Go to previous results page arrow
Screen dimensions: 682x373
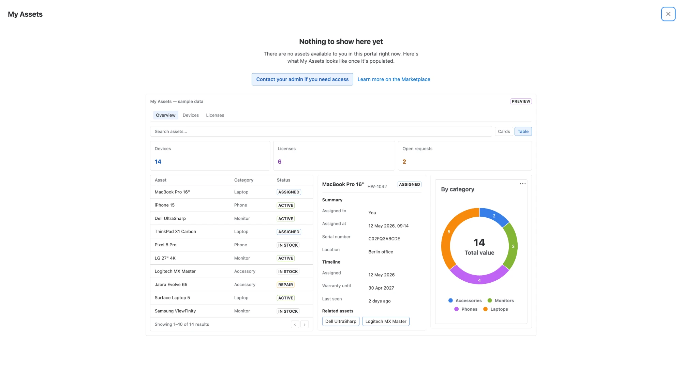point(295,324)
